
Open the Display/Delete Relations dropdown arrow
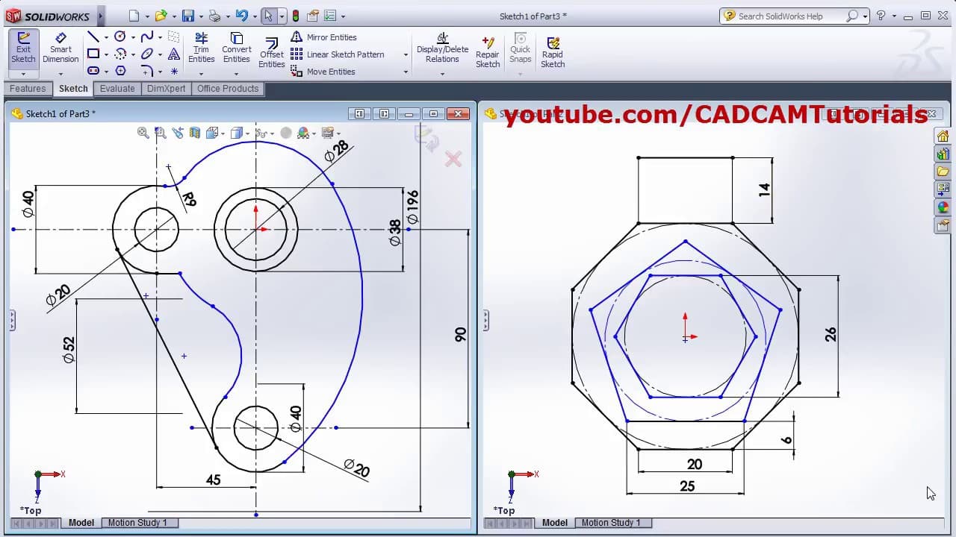442,74
